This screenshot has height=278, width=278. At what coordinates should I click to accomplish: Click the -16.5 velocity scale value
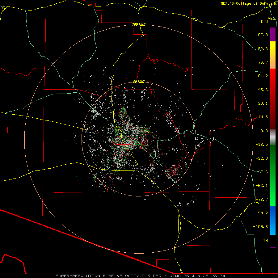(262, 145)
